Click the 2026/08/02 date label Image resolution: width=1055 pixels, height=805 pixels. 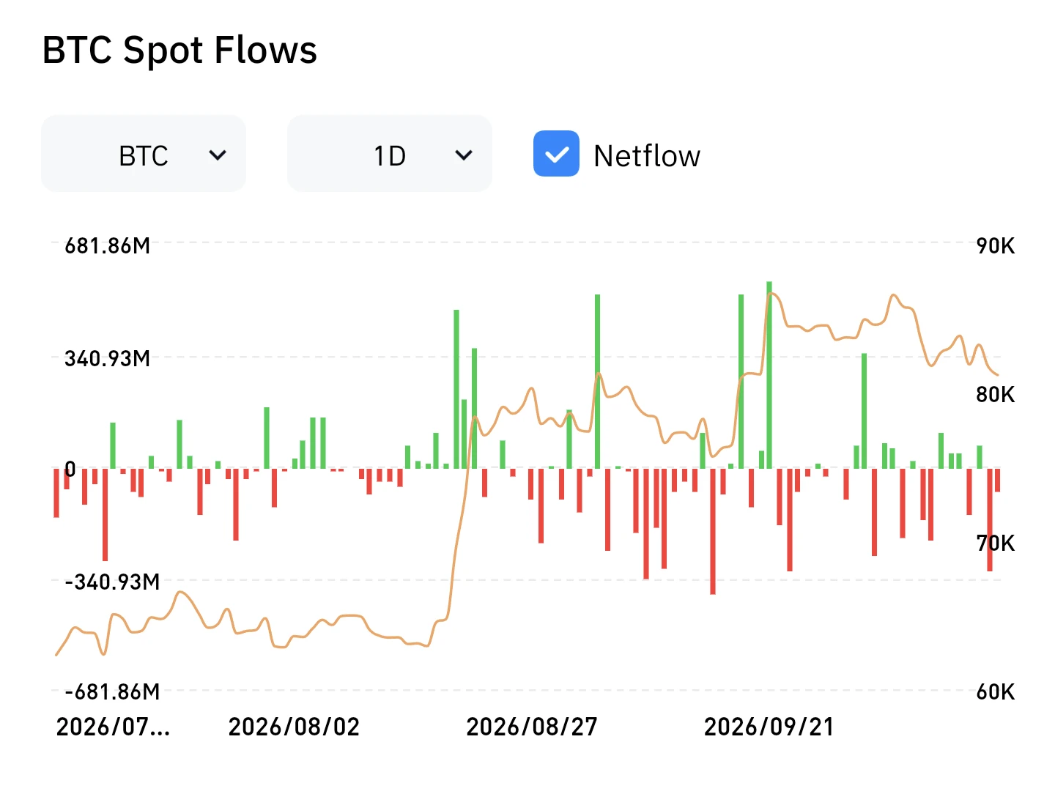pos(294,727)
